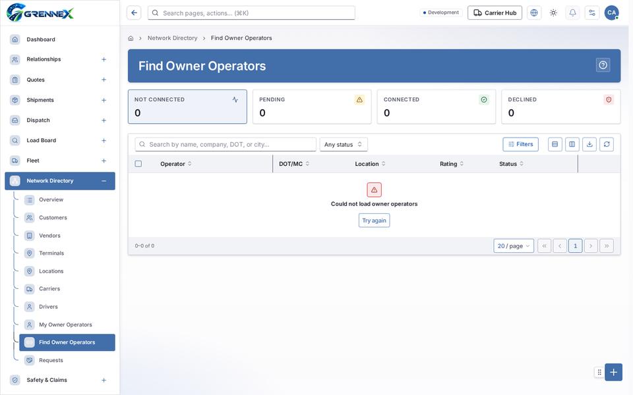
Task: Open the settings sliders icon in header
Action: [x=592, y=13]
